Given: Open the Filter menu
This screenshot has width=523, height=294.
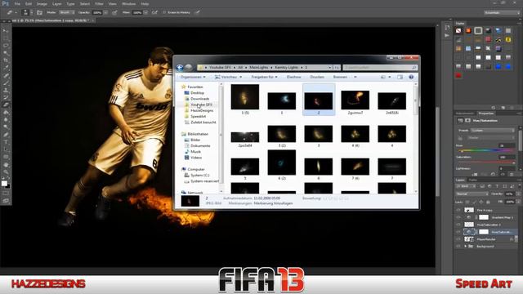Looking at the screenshot, I should tap(99, 3).
